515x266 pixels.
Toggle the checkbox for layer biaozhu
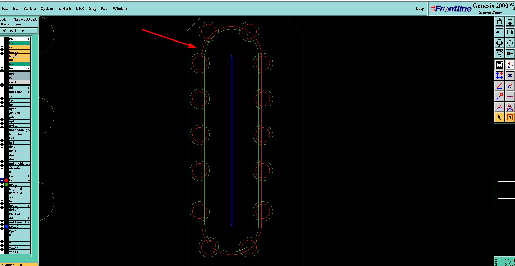pyautogui.click(x=2, y=134)
